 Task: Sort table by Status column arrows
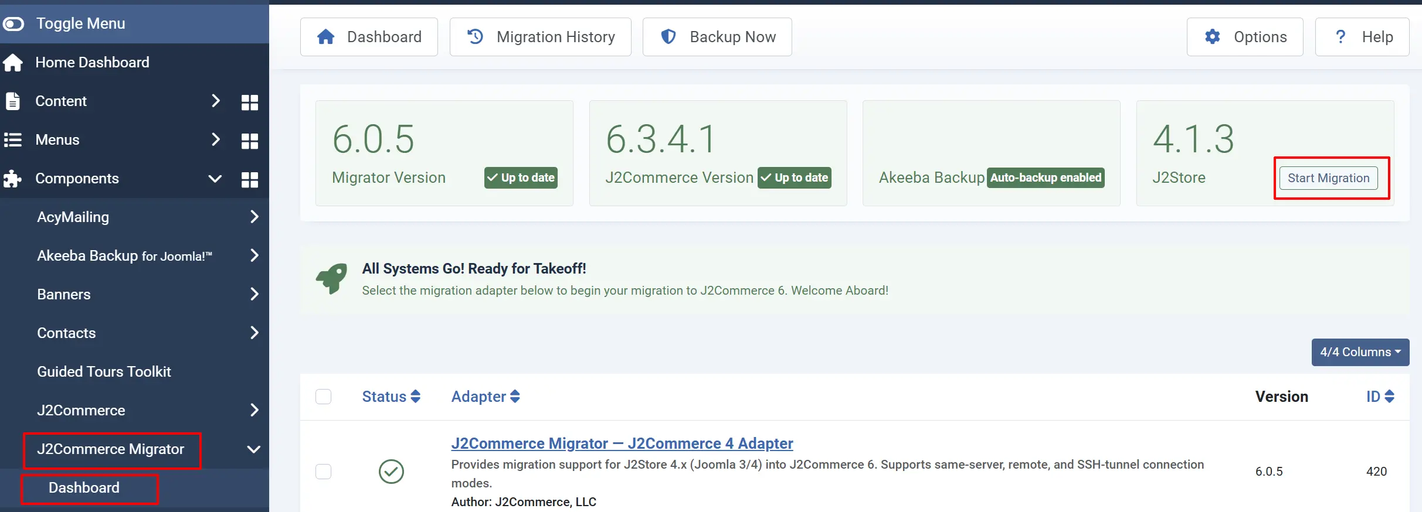coord(416,397)
